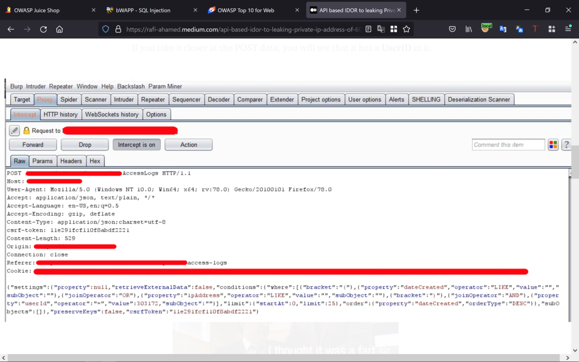Switch to proxy Options sub-tab
Viewport: 579px width, 362px height.
click(156, 114)
